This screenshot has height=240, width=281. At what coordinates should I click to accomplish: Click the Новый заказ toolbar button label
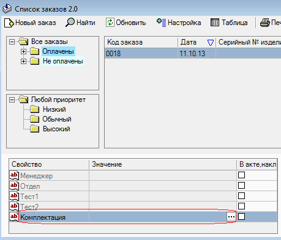coord(36,23)
